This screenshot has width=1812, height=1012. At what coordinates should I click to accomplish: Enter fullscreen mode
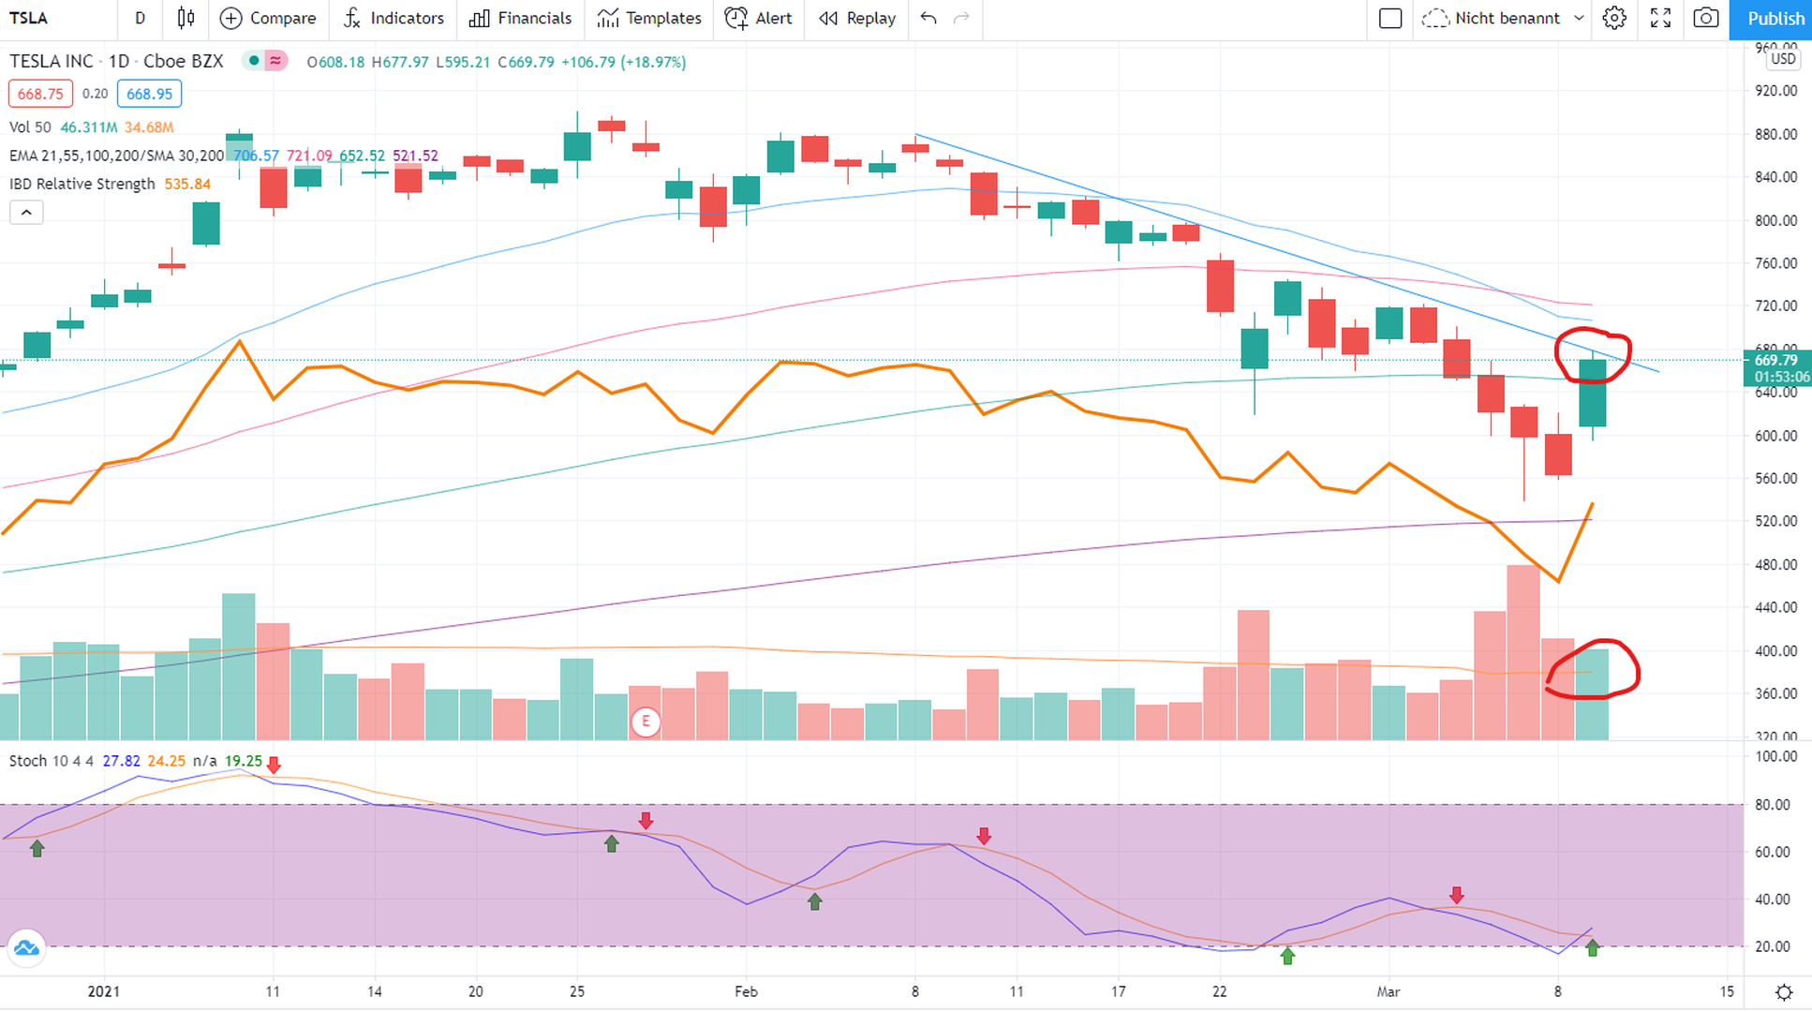pos(1660,18)
